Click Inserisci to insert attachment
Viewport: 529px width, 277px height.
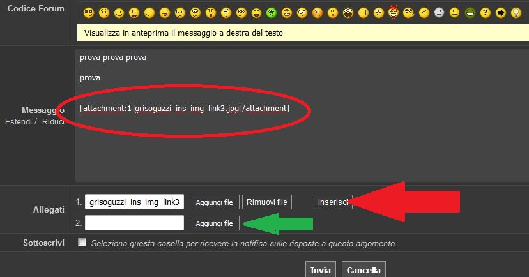[x=333, y=202]
